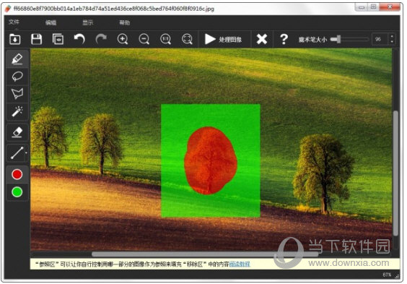Click the red masked tree on the canvas
The image size is (407, 284).
pos(211,160)
